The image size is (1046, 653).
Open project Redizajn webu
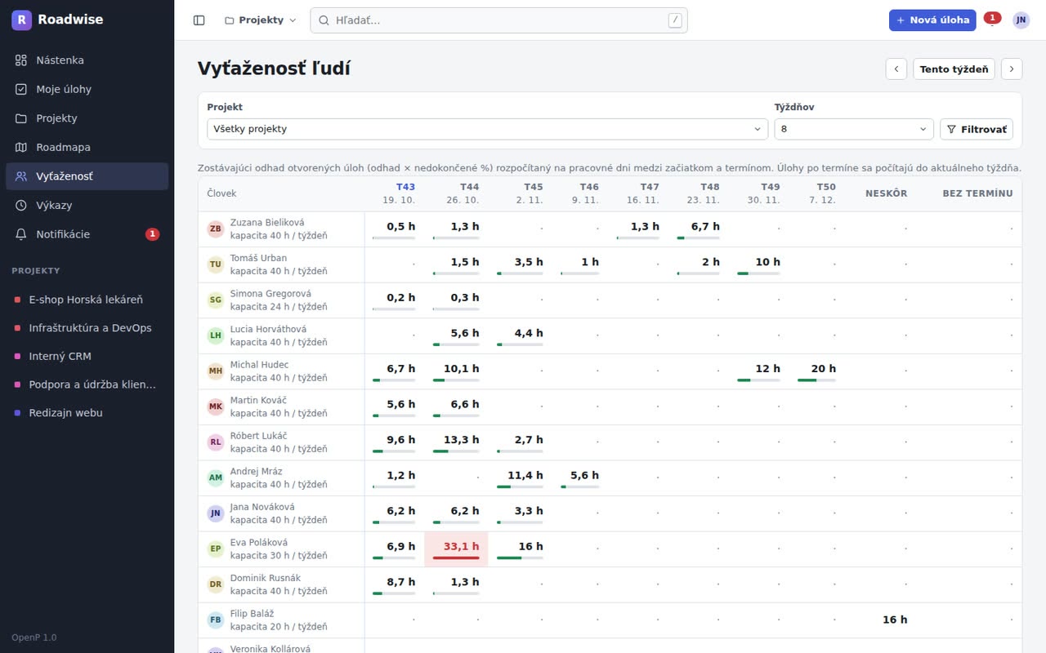click(87, 413)
